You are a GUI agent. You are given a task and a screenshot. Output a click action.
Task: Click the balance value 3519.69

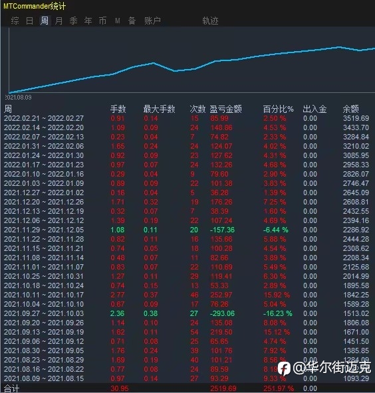356,118
